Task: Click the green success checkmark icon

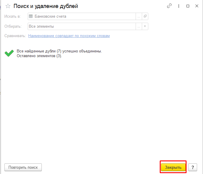Action: [9, 53]
